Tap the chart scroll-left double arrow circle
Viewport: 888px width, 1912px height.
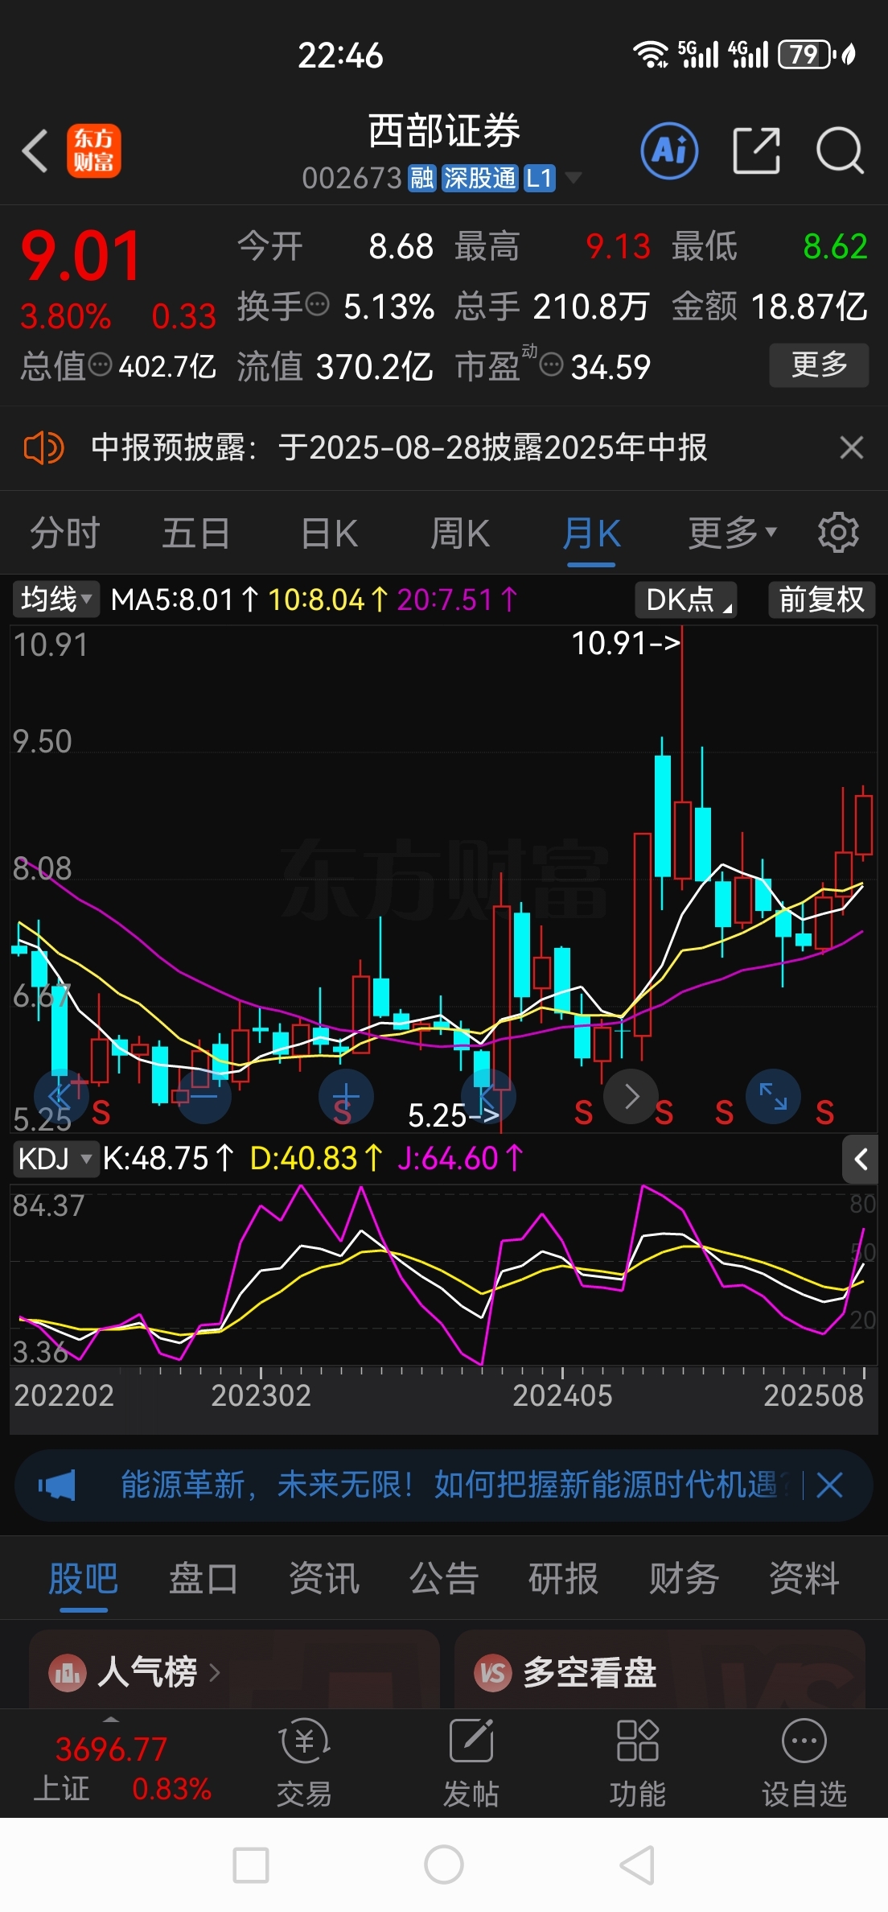click(x=61, y=1096)
